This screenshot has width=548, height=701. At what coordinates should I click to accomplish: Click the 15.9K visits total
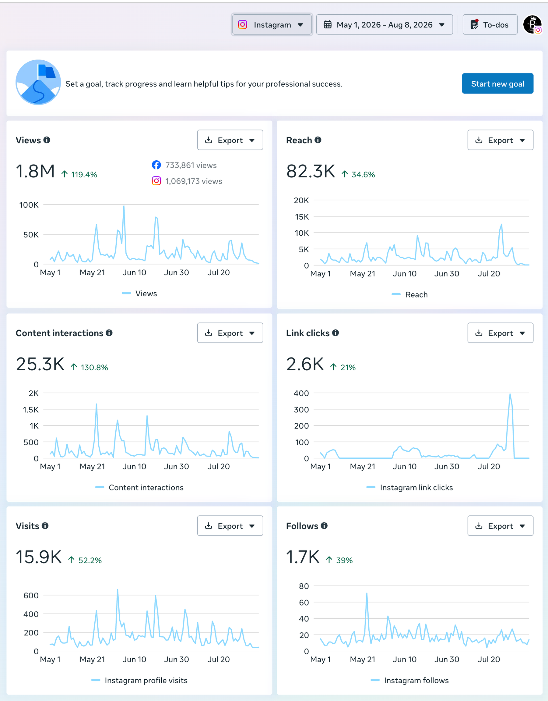[38, 557]
